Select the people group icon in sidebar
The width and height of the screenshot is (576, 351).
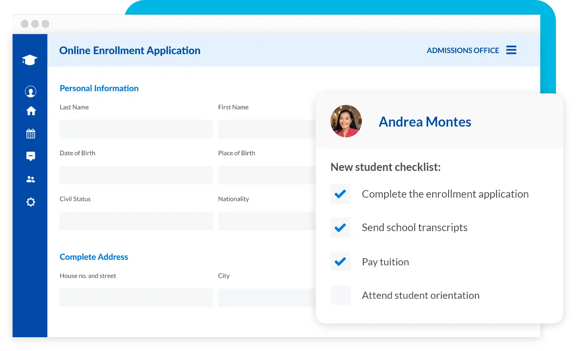click(x=31, y=179)
